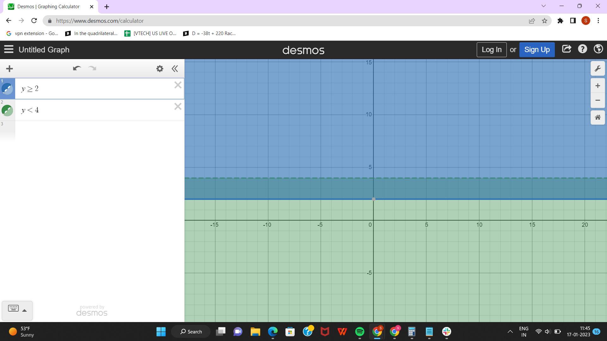Zoom out on the graph
The image size is (607, 341).
[598, 100]
